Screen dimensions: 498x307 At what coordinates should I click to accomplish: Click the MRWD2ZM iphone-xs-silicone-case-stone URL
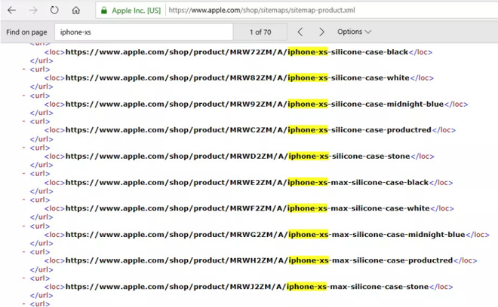[x=238, y=157]
